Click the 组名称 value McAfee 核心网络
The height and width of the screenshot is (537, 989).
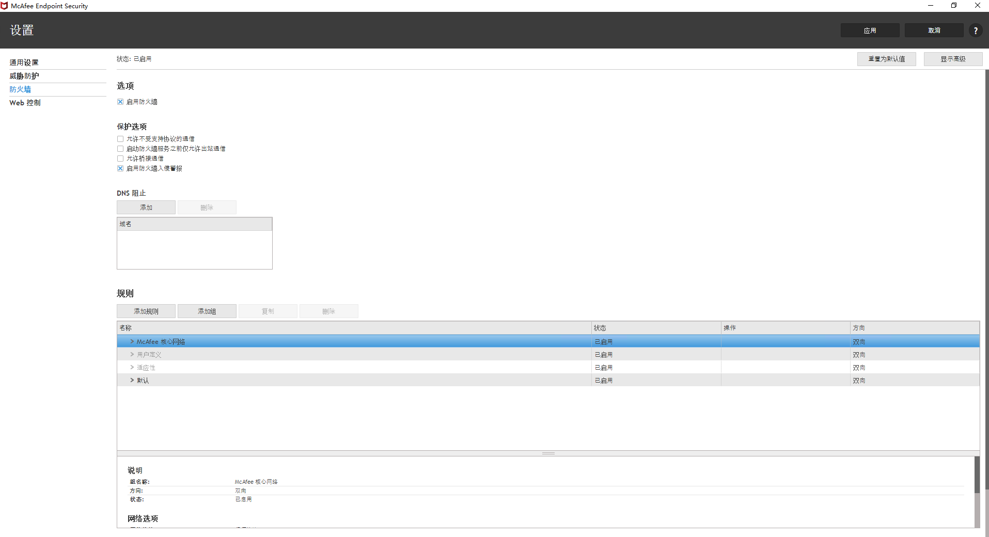[256, 482]
